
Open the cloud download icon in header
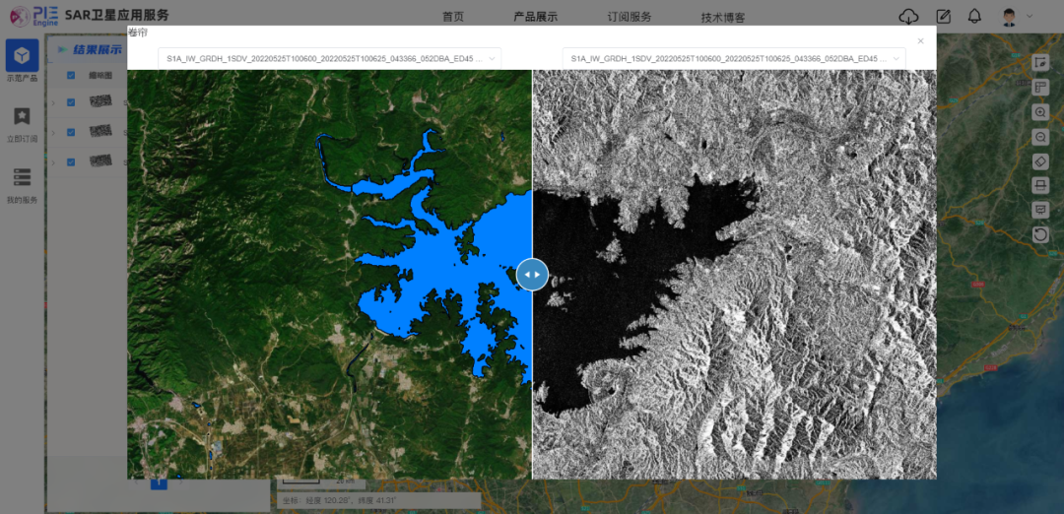coord(908,17)
